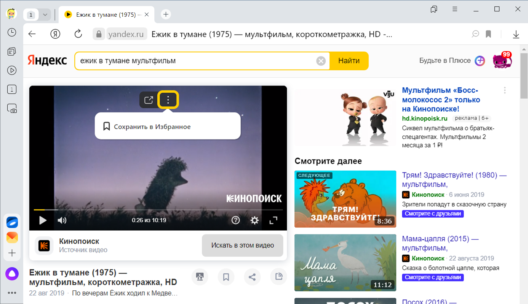
Task: Add a sidebar app with the plus icon
Action: coord(12,253)
